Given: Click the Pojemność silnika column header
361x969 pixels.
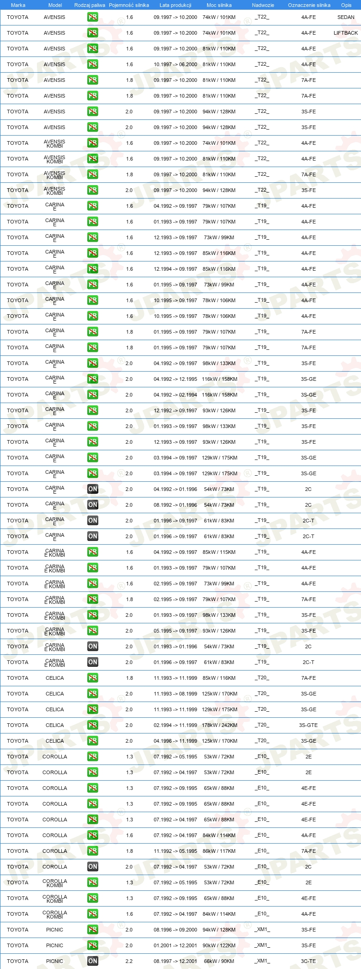Looking at the screenshot, I should (x=129, y=5).
